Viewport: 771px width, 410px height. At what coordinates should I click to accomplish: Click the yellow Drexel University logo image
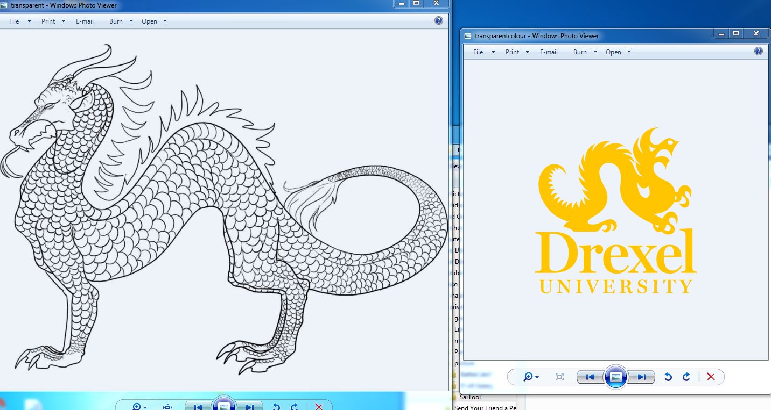coord(615,211)
